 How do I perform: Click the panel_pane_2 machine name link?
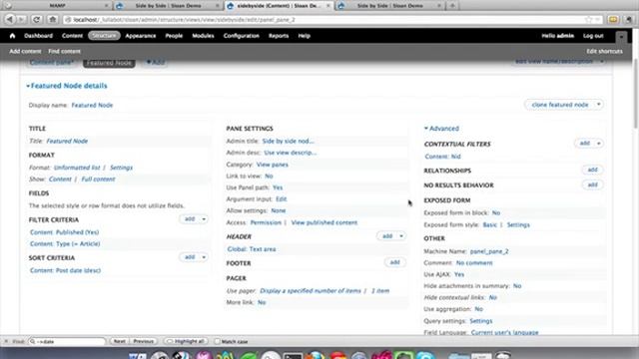click(x=489, y=251)
